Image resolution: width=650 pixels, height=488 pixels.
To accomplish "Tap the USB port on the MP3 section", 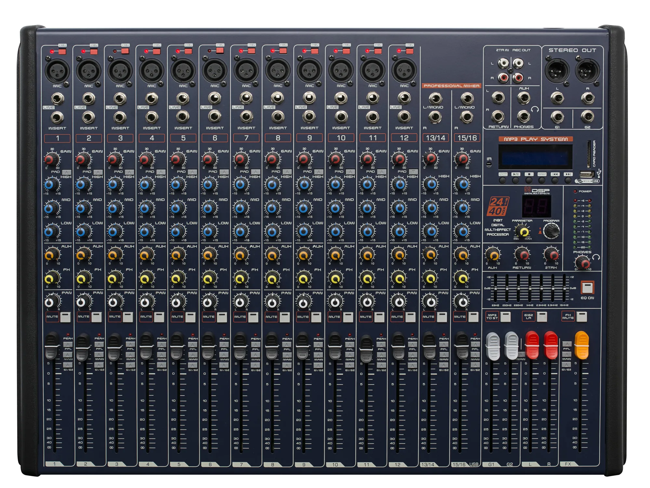I will click(587, 174).
